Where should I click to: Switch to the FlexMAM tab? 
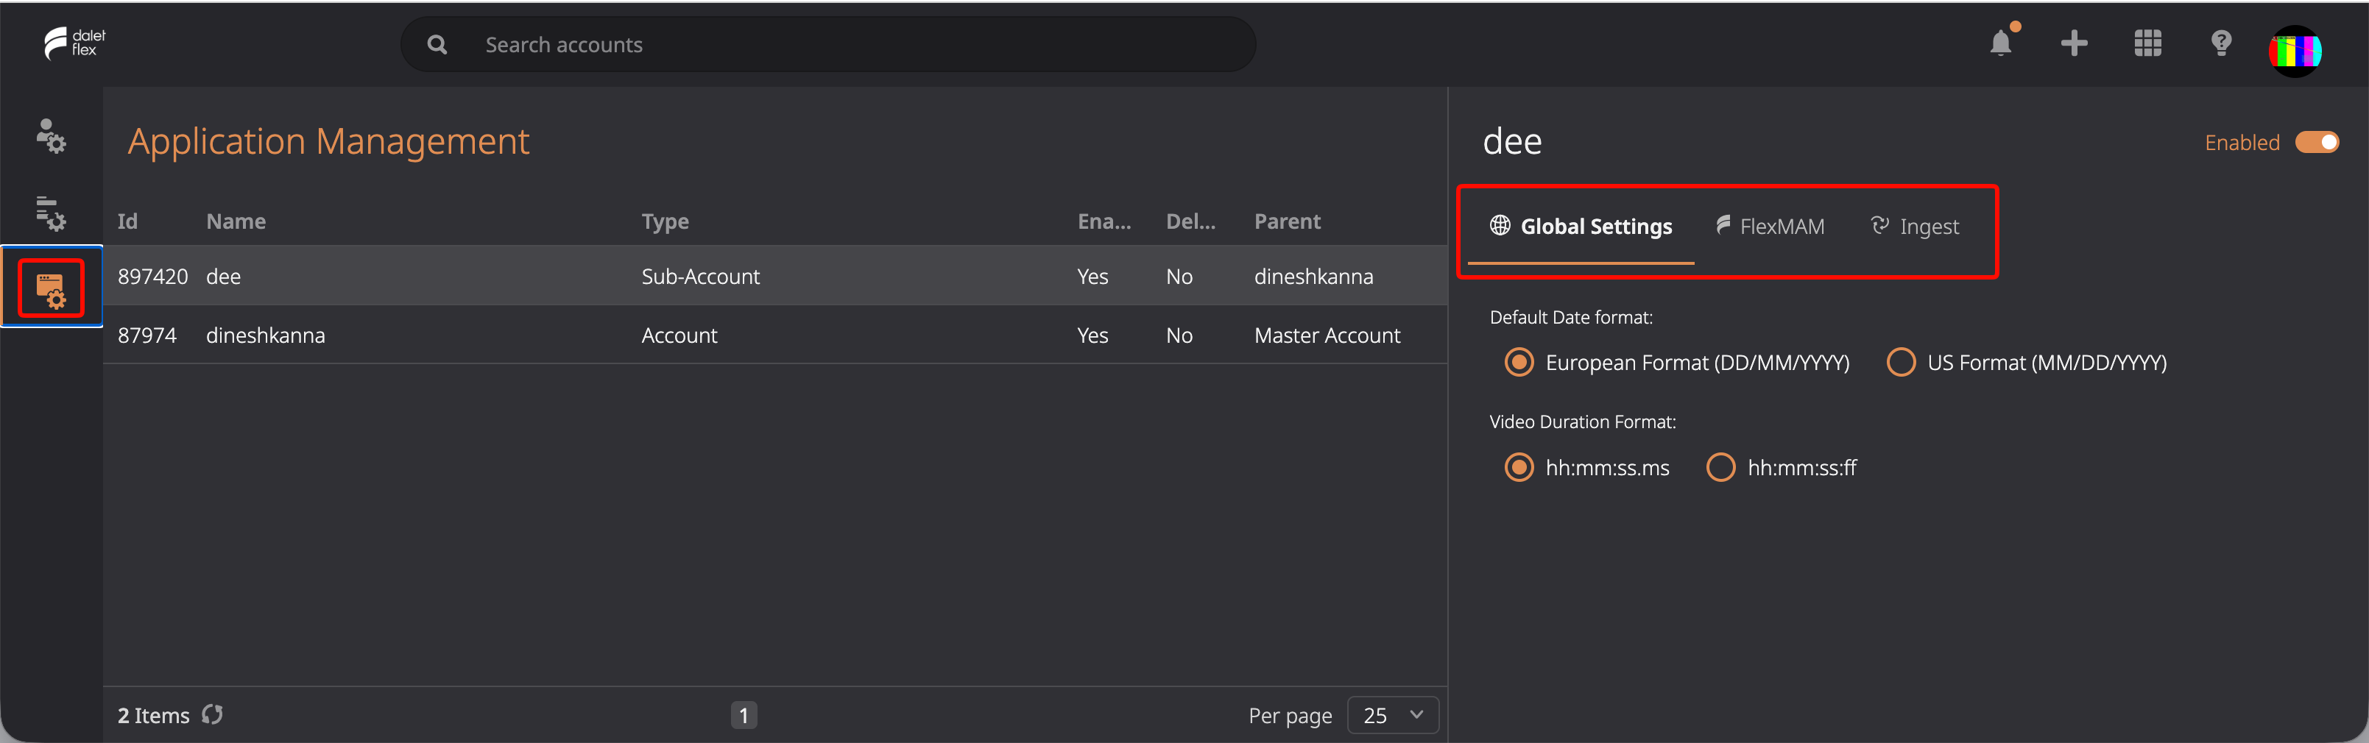pos(1770,227)
